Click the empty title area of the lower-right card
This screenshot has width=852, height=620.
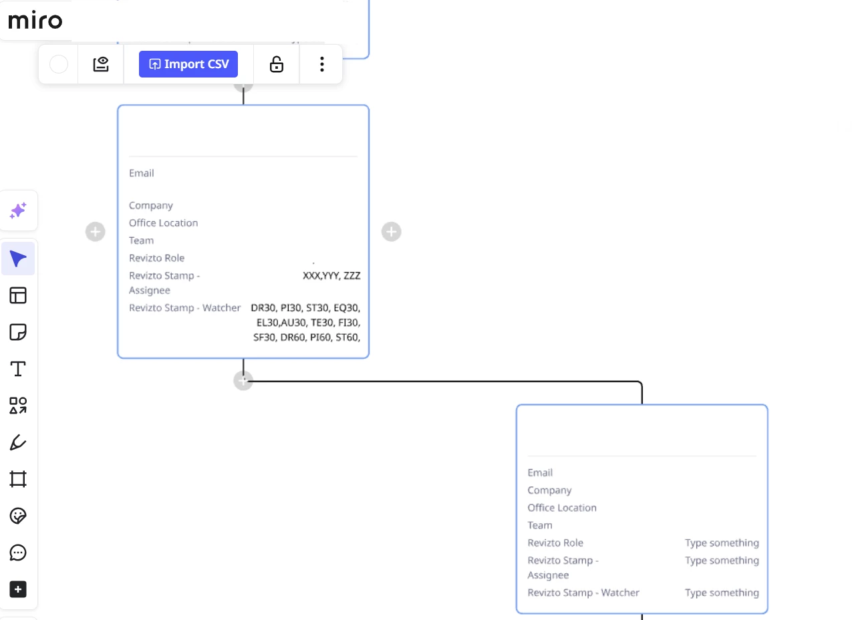click(x=642, y=432)
